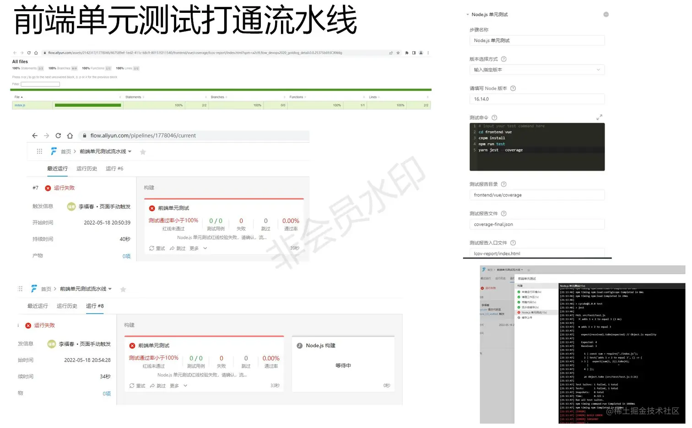
Task: Sort coverage table by Functions column
Action: click(297, 97)
